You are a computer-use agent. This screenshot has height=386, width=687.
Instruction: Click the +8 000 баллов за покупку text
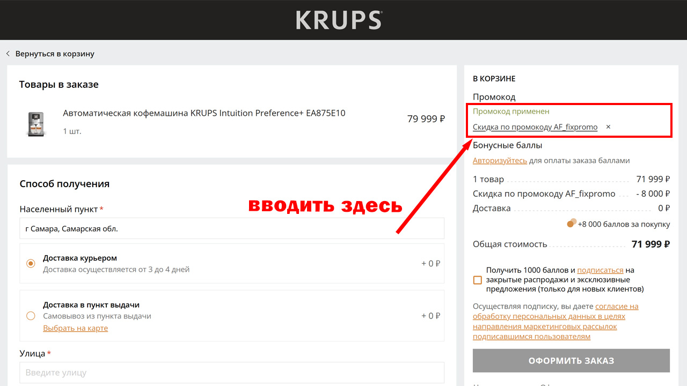point(624,224)
